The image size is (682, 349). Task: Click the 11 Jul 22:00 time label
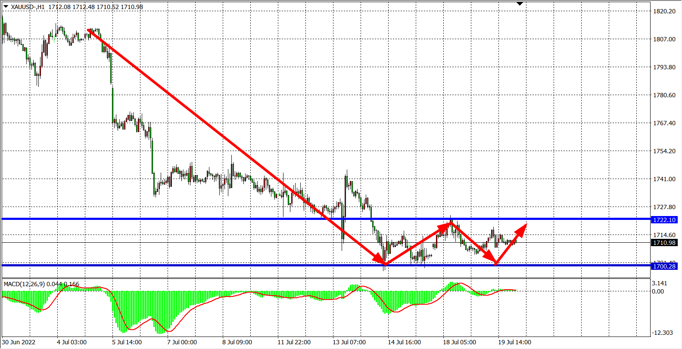pos(294,342)
